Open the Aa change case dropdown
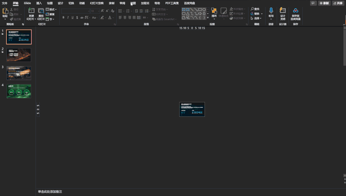Screen dimensions: 346x196 point(95,17)
